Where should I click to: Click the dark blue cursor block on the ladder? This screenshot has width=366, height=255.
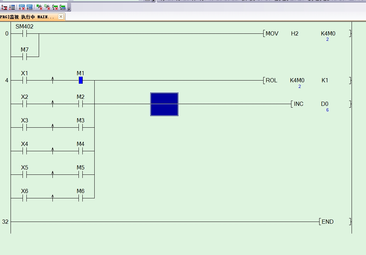point(164,104)
